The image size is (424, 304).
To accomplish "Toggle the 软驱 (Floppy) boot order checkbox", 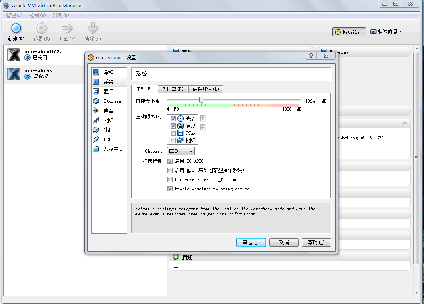I will point(173,133).
